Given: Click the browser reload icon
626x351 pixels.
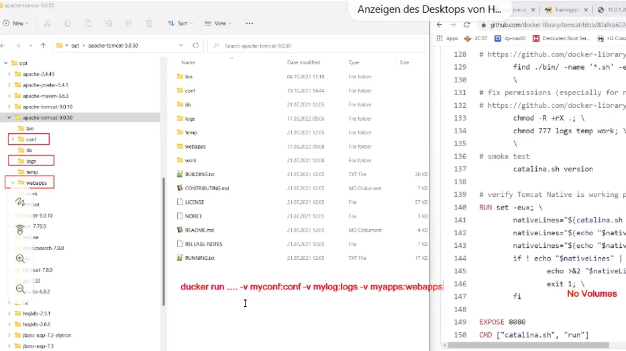Looking at the screenshot, I should point(466,25).
